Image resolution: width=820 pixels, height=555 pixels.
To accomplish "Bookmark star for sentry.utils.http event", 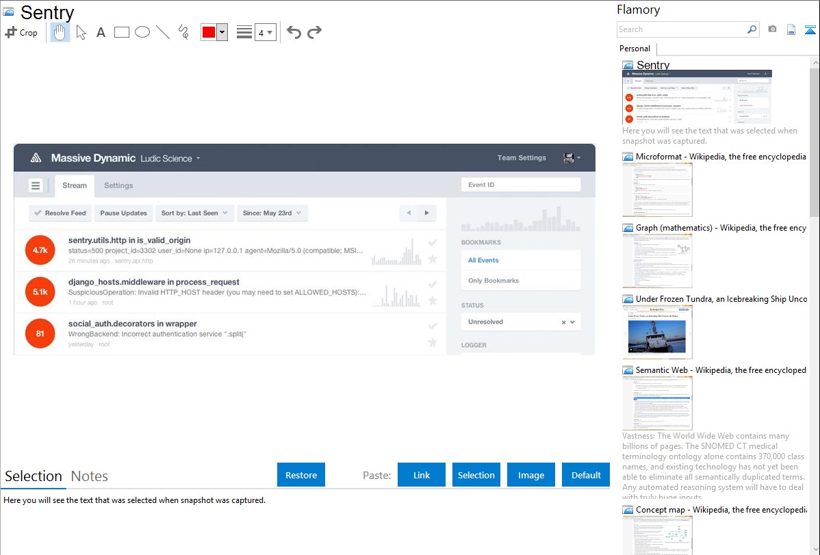I will click(x=433, y=259).
